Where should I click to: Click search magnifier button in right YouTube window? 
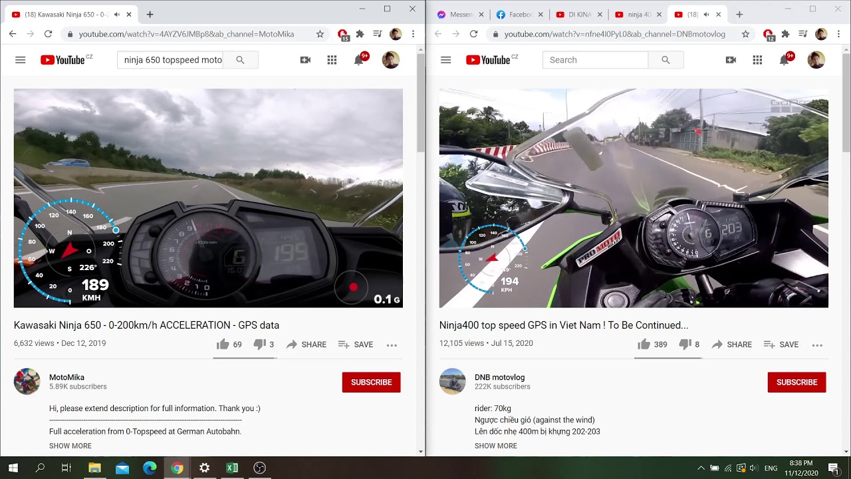[666, 60]
